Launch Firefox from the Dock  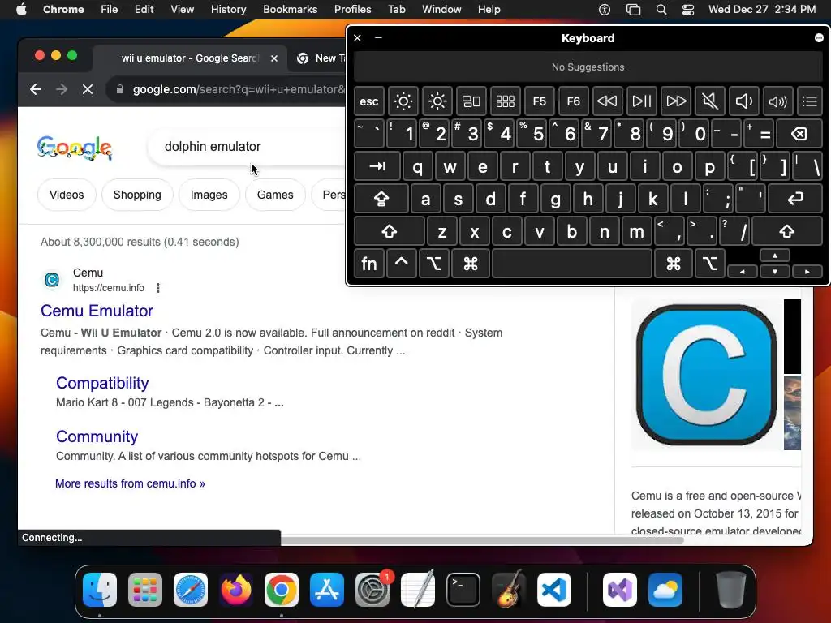tap(236, 590)
